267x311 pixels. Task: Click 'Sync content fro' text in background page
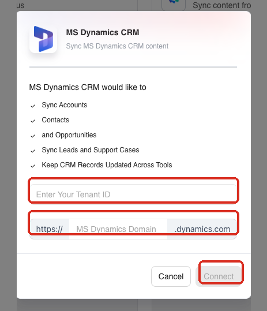coord(222,5)
